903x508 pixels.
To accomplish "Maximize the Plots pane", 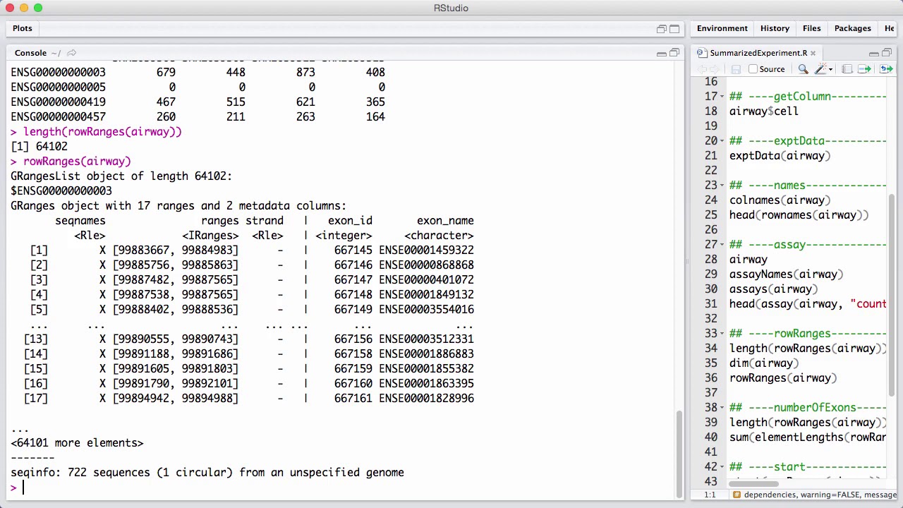I will (674, 29).
